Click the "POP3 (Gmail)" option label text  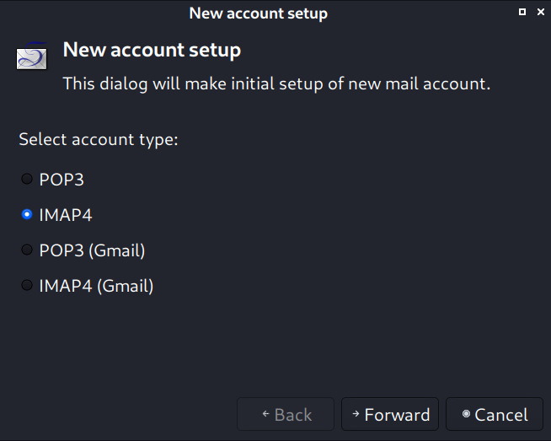coord(92,250)
